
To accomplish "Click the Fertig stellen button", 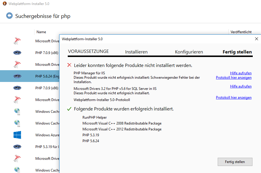I will pos(235,162).
